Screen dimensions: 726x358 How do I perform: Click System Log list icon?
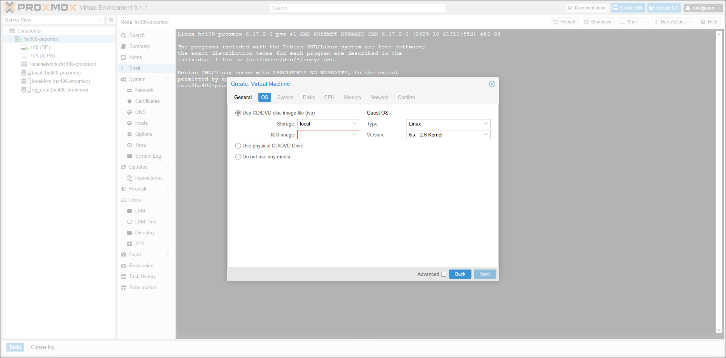[x=130, y=156]
